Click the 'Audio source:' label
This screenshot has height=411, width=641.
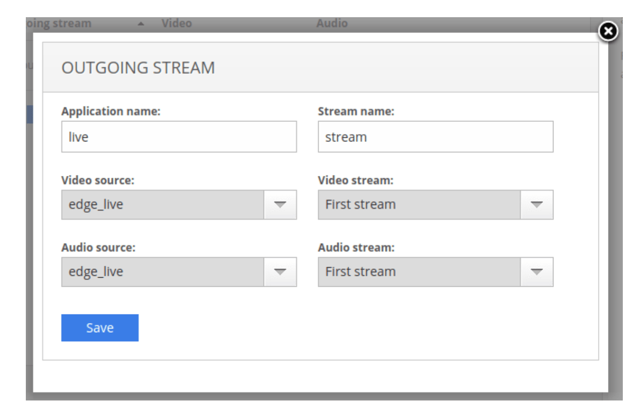click(99, 248)
